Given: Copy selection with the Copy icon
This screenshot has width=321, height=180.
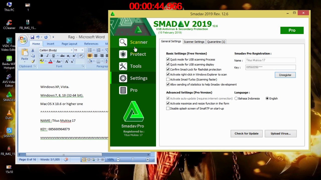Looking at the screenshot, I should coord(33,56).
